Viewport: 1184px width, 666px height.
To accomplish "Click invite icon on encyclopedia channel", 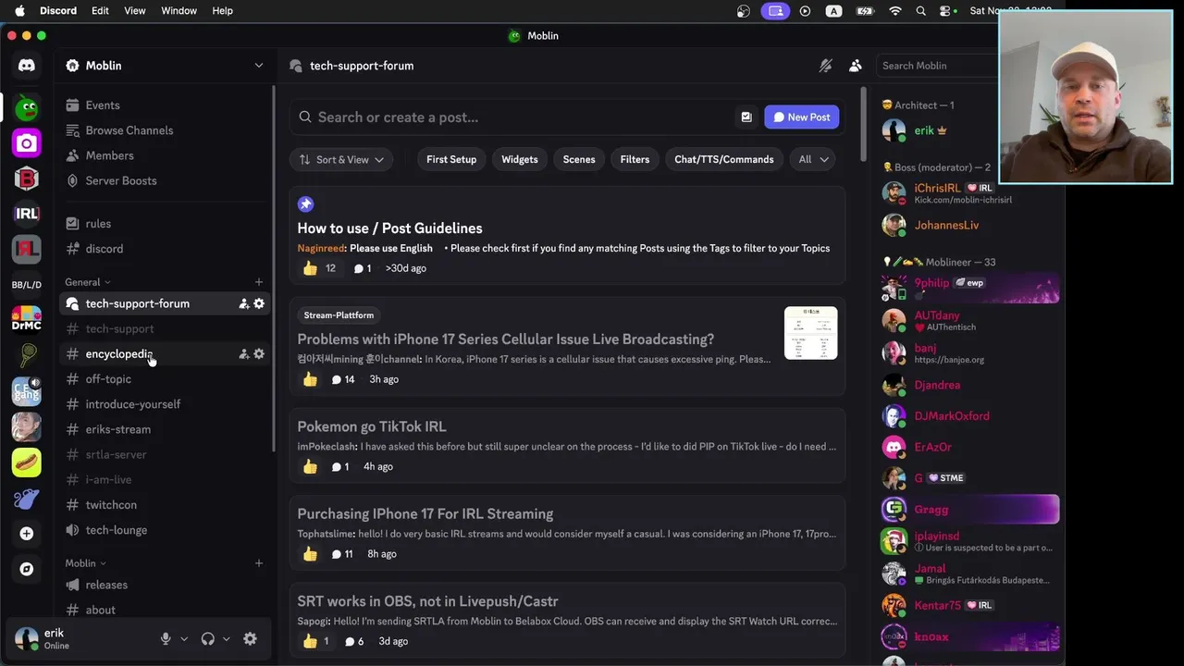I will click(243, 353).
